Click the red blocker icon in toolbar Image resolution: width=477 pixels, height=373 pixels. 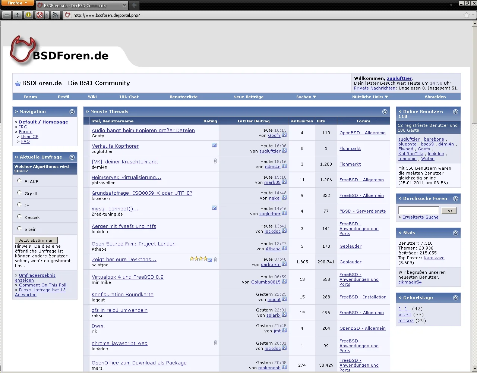point(40,15)
